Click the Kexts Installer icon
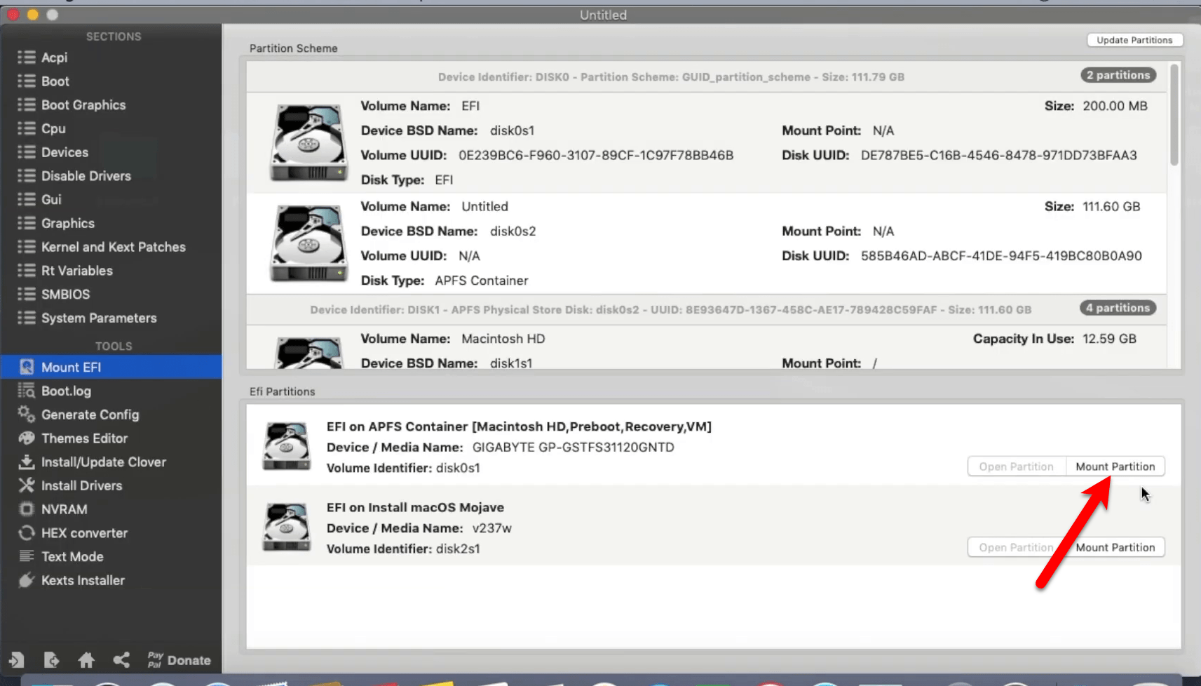Viewport: 1201px width, 686px height. point(27,580)
